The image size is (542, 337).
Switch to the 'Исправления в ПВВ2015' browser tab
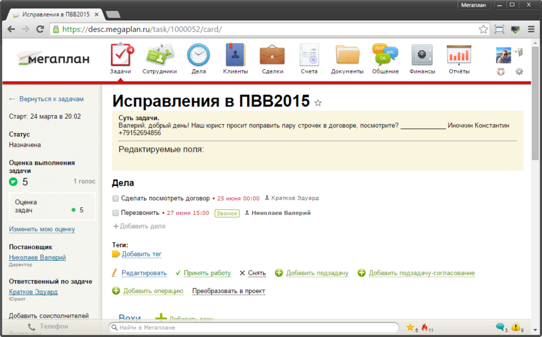55,14
